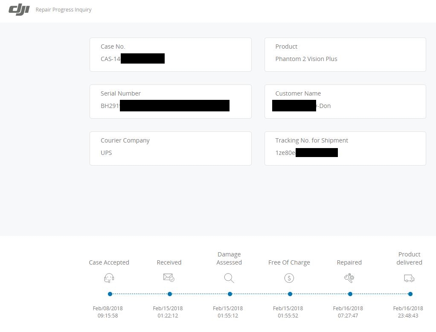Click the Phantom 2 Vision Plus text
The height and width of the screenshot is (332, 436).
(x=306, y=59)
